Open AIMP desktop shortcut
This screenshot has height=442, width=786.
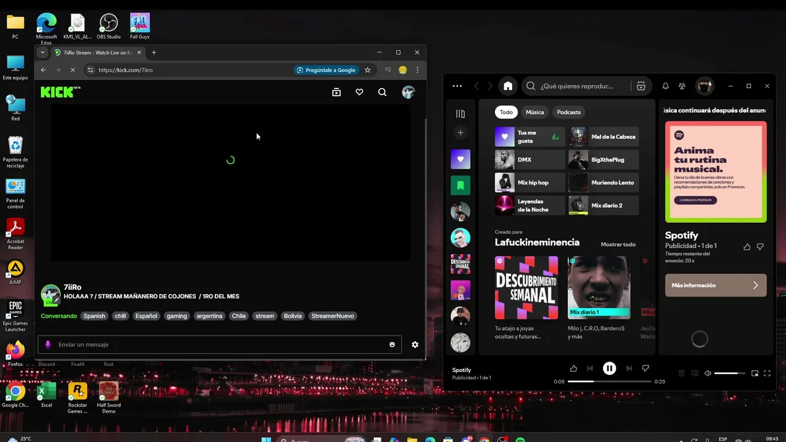pyautogui.click(x=15, y=273)
